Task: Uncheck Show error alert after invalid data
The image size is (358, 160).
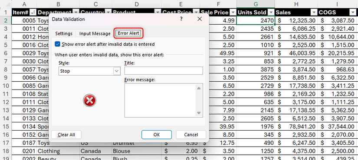Action: pos(57,44)
